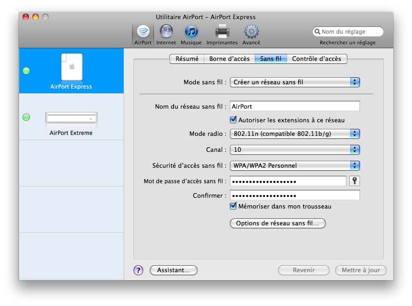Screen dimensions: 412x306
Task: Click the grey zoom window button
Action: [45, 17]
